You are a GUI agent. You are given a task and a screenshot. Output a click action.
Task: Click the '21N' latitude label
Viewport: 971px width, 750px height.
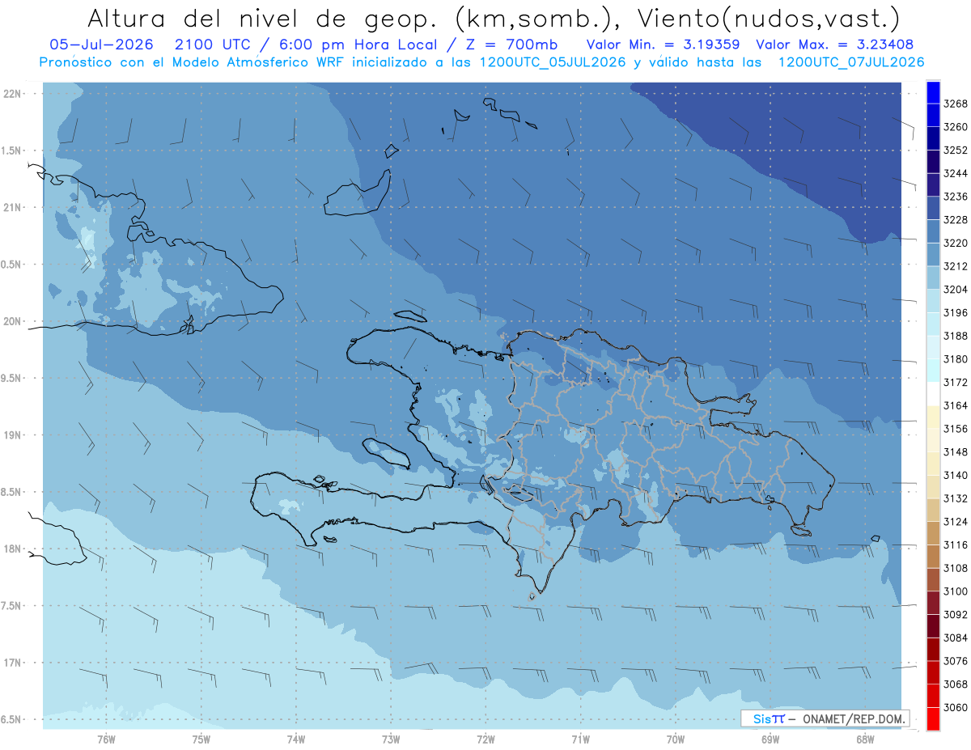point(14,207)
